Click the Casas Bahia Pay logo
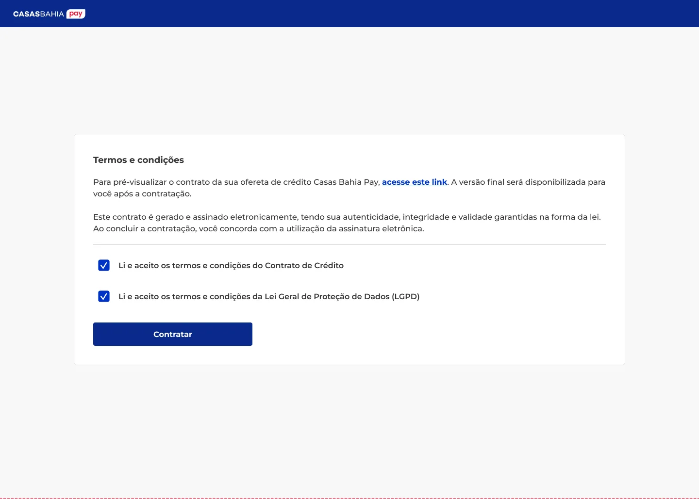Image resolution: width=699 pixels, height=499 pixels. pos(49,14)
